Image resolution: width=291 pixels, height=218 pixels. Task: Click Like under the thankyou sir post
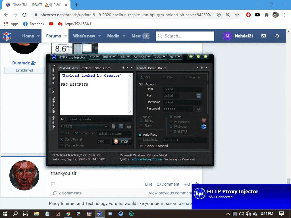[149, 184]
